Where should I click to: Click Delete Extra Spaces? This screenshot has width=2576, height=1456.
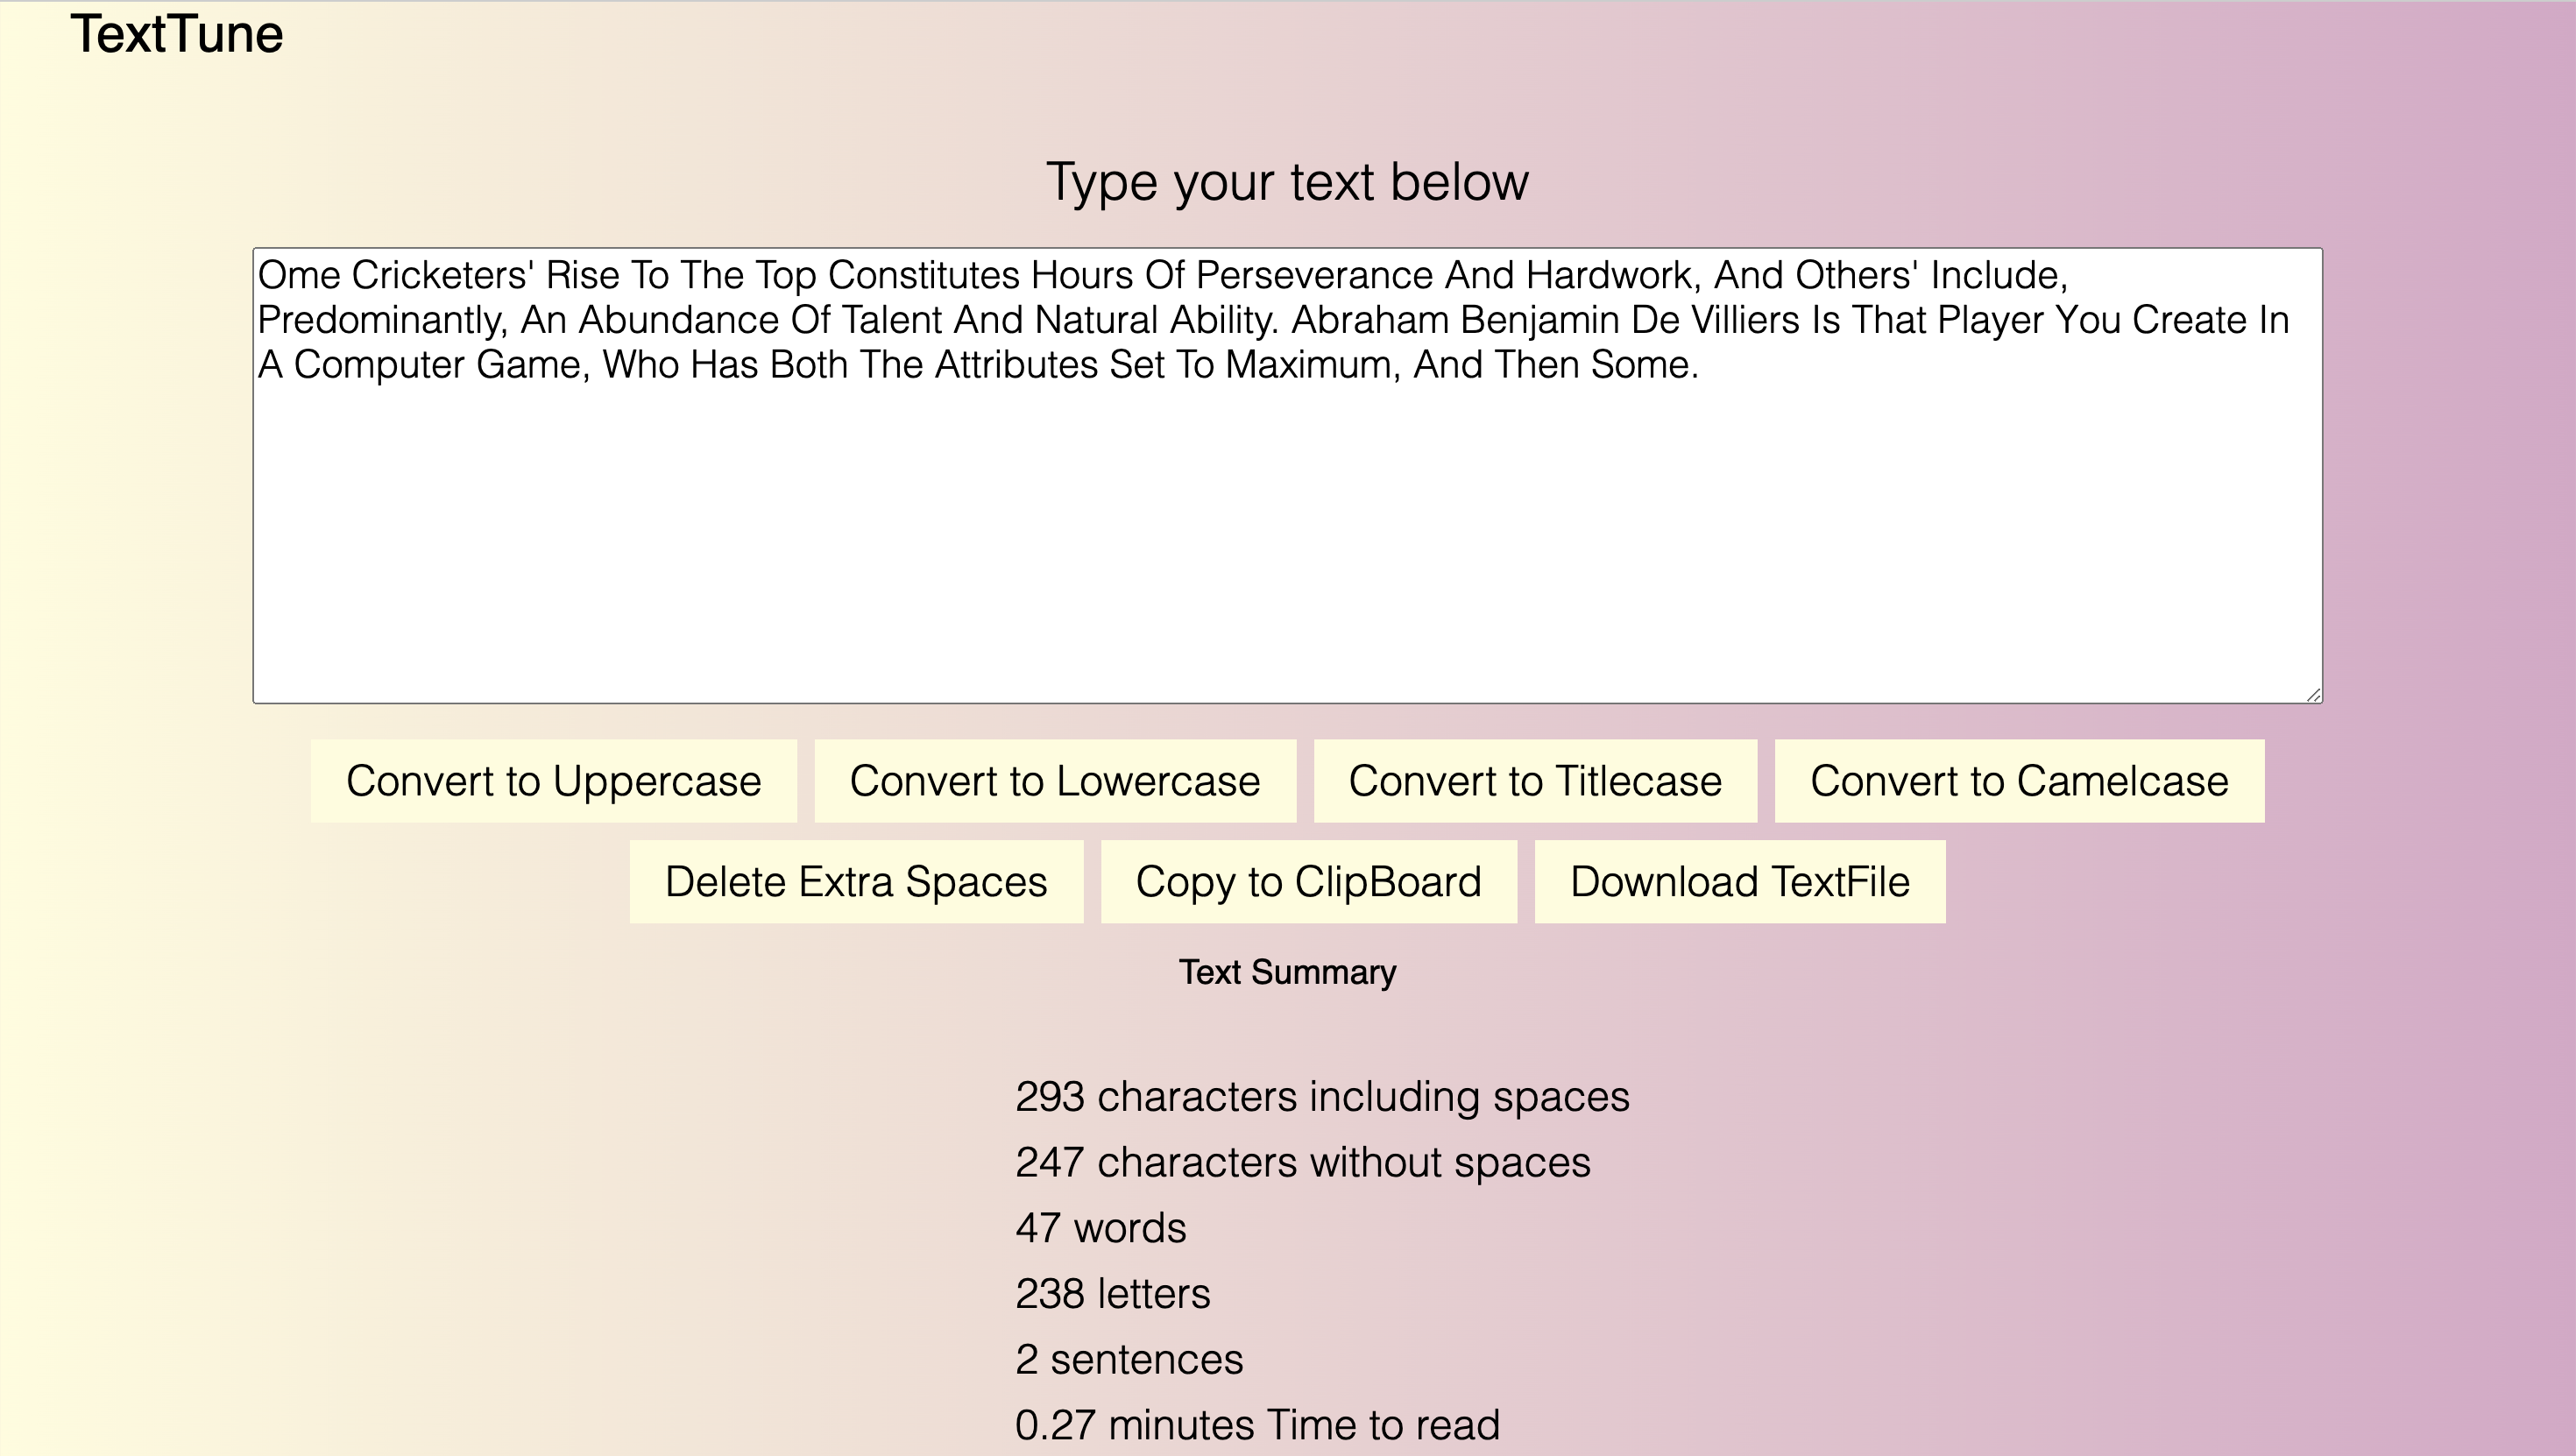pos(856,882)
